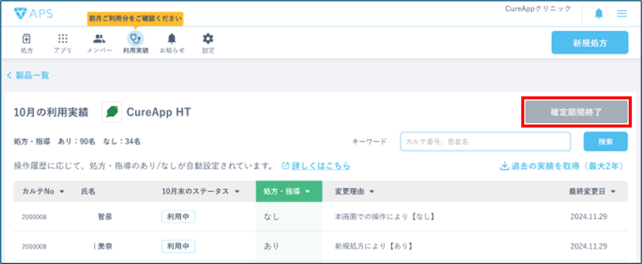Viewport: 642px width, 264px height.
Task: Click patient name 美奈
Action: pyautogui.click(x=105, y=247)
